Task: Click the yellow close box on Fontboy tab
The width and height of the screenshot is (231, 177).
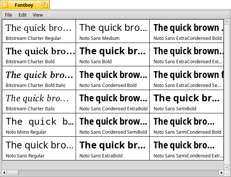Action: point(5,5)
